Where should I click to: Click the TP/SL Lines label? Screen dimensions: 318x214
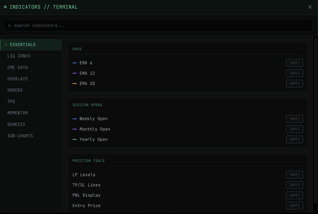click(x=86, y=185)
